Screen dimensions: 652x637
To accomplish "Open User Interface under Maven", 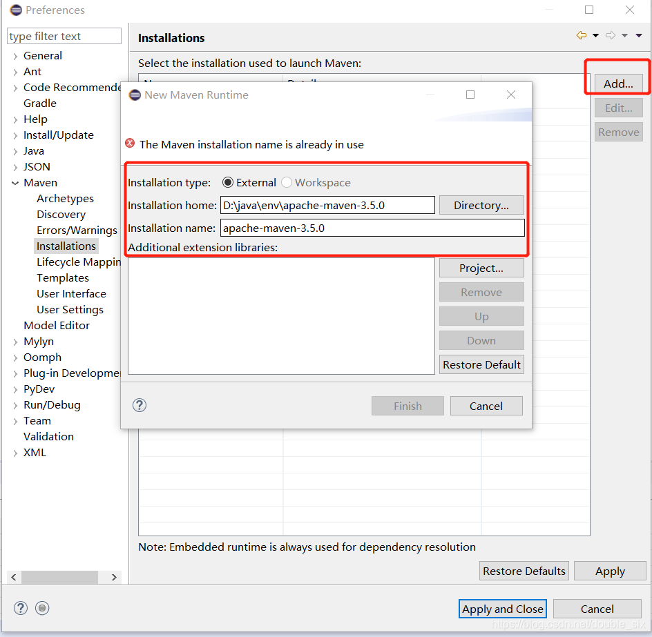I will tap(72, 294).
